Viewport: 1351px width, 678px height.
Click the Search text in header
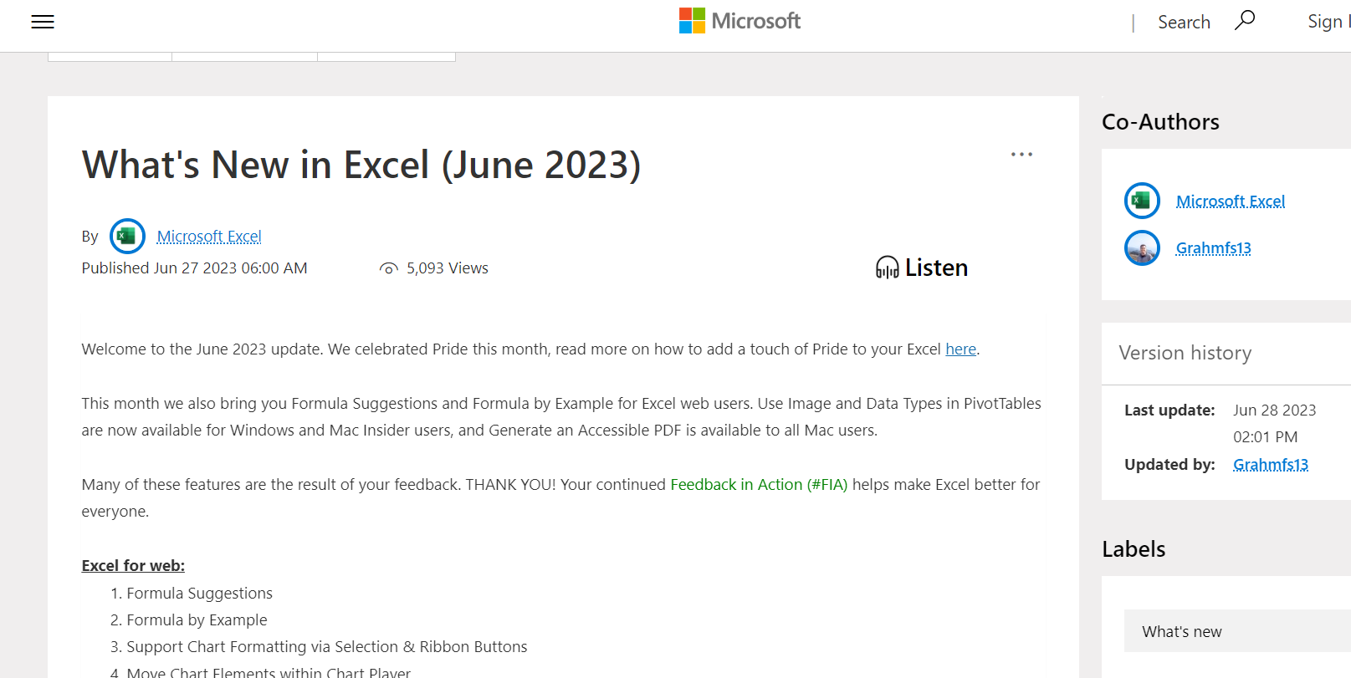(1184, 23)
